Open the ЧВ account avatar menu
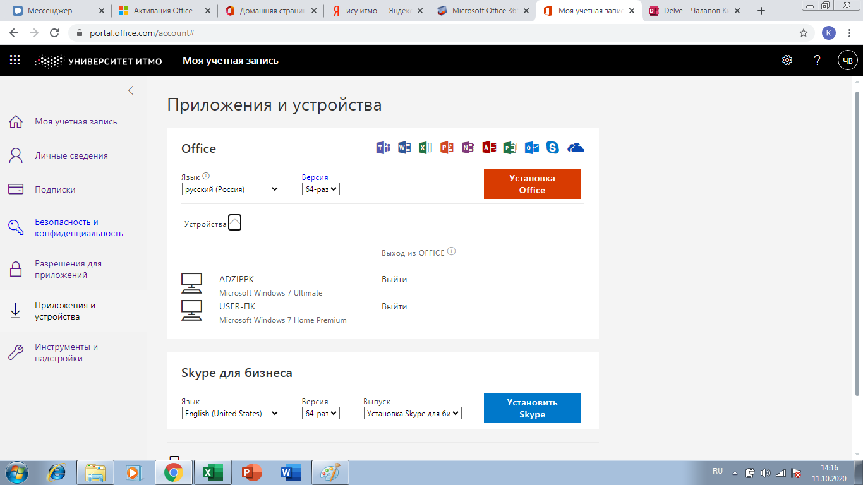 [847, 61]
